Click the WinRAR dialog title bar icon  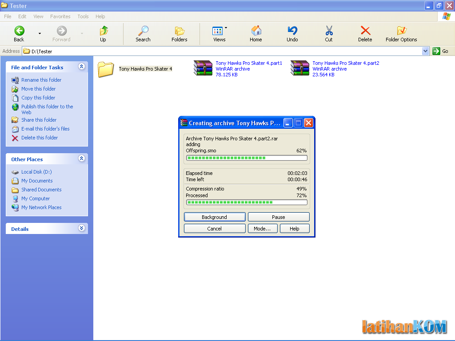point(184,123)
